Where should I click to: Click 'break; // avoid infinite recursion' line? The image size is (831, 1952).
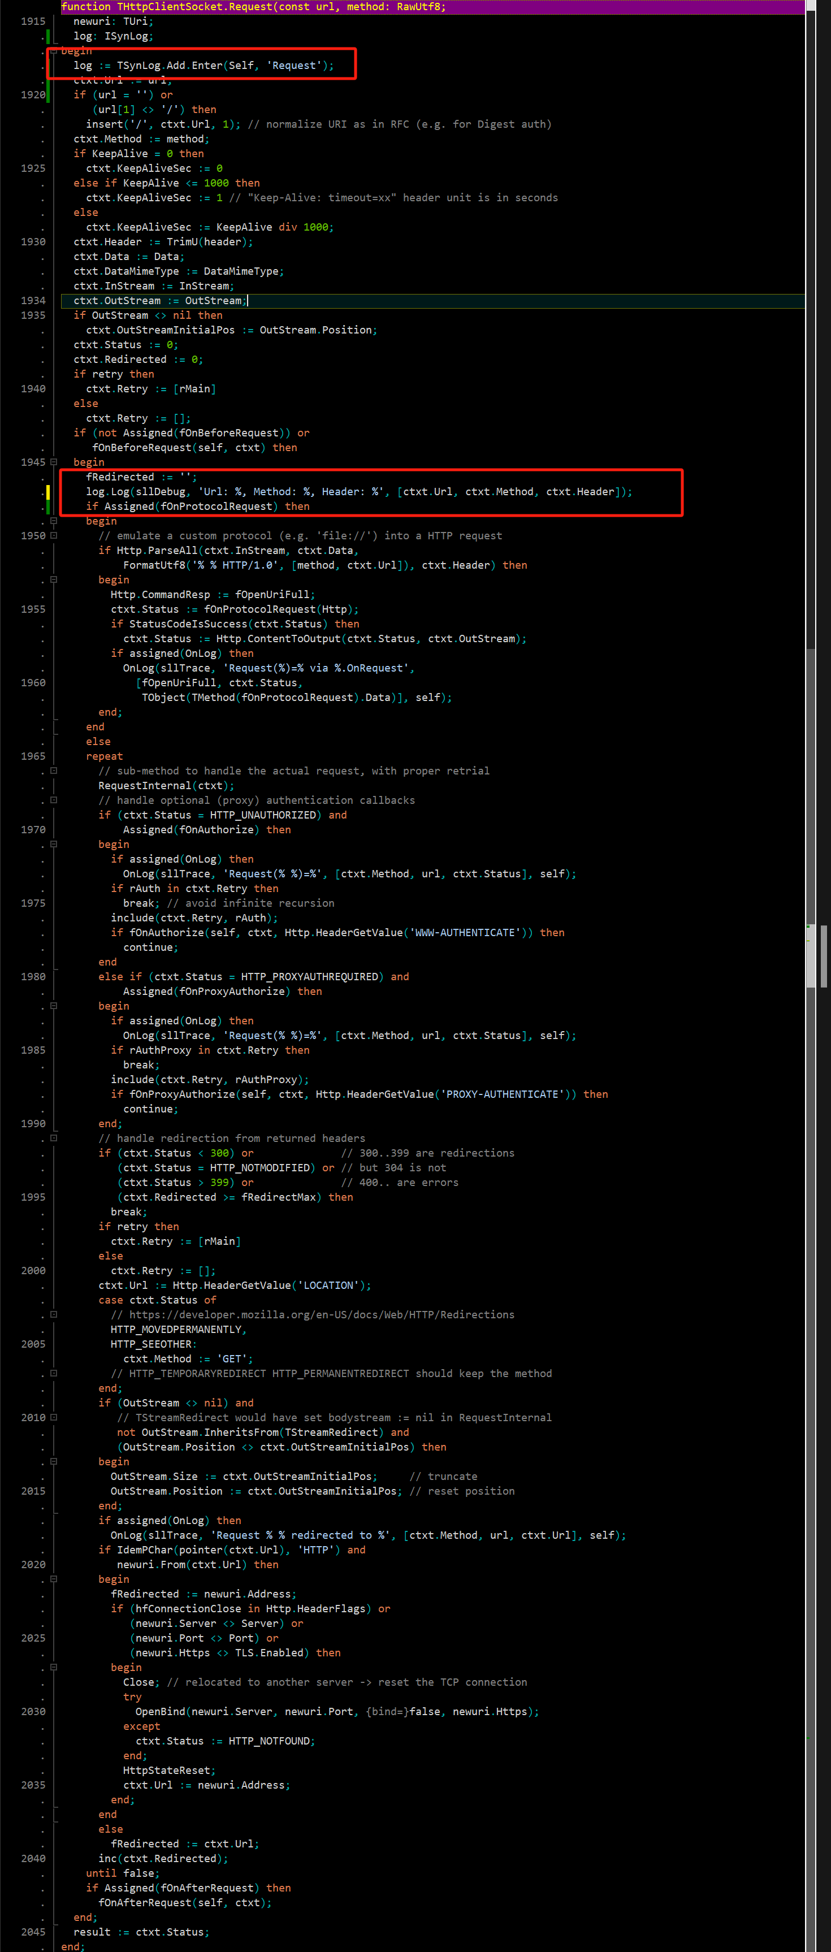(x=229, y=903)
